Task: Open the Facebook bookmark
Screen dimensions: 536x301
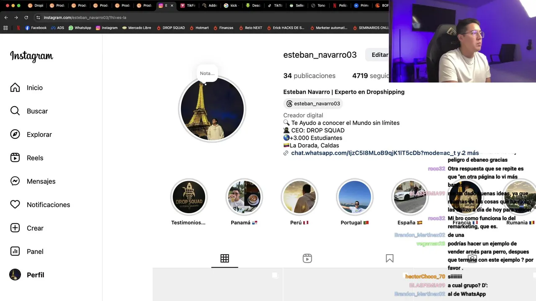Action: click(x=36, y=28)
